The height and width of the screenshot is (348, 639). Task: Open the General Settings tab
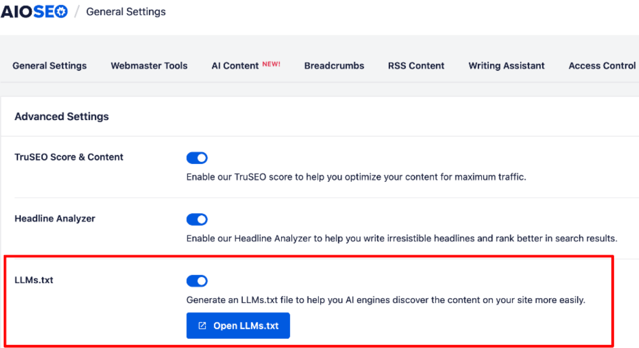[x=49, y=66]
